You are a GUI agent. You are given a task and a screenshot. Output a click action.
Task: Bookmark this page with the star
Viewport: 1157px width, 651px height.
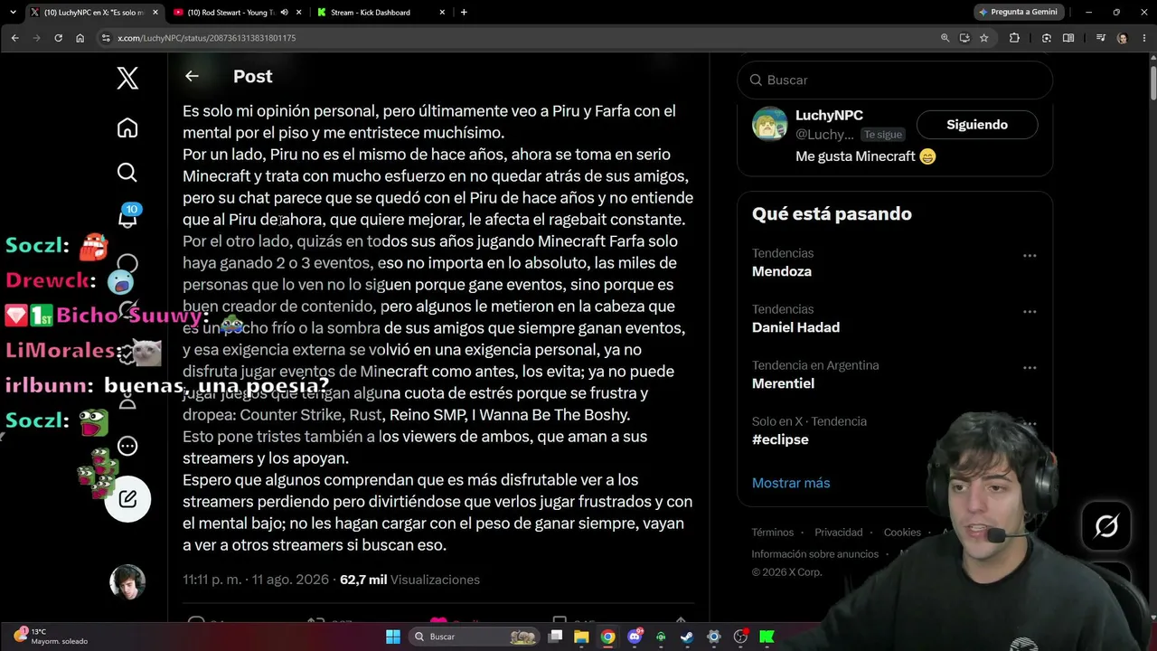coord(983,38)
